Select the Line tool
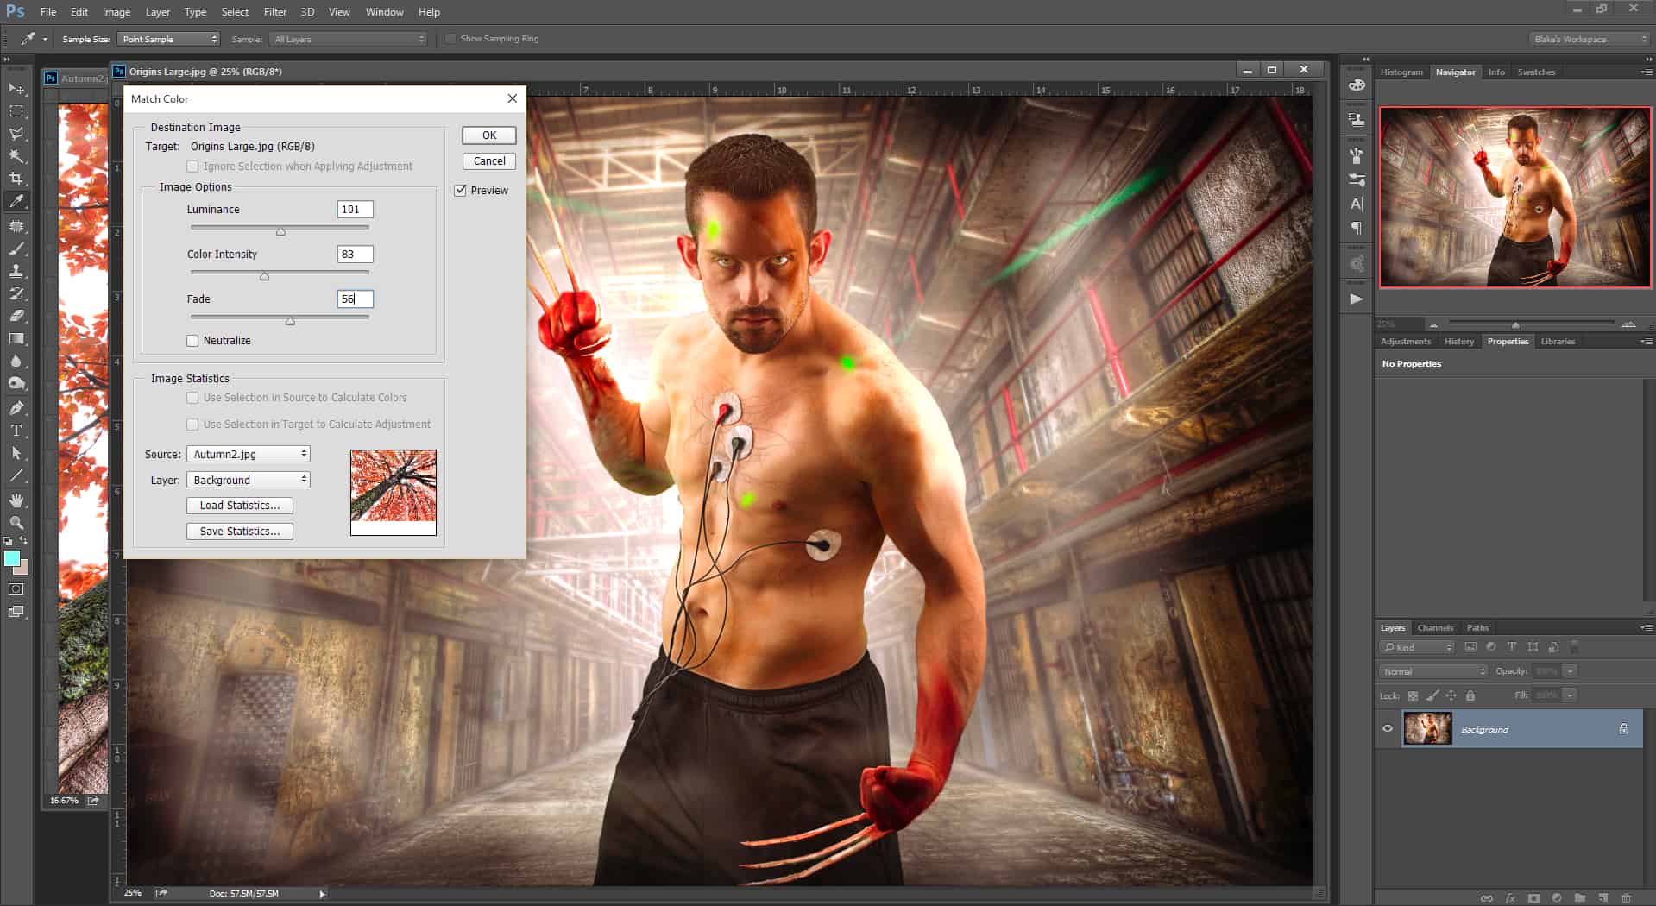Screen dimensions: 1656x906 [16, 475]
